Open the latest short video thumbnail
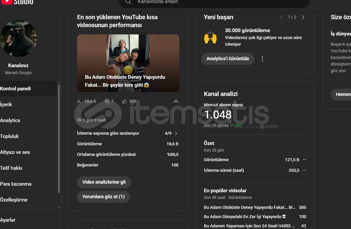Screen dimensions: 351x229 click(x=128, y=63)
